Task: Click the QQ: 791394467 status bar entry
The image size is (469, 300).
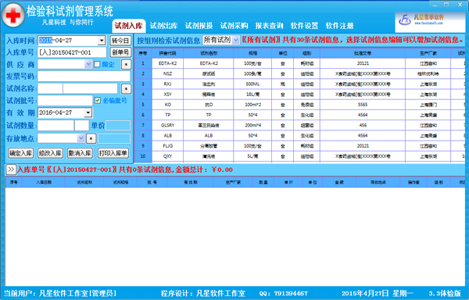Action: point(283,294)
